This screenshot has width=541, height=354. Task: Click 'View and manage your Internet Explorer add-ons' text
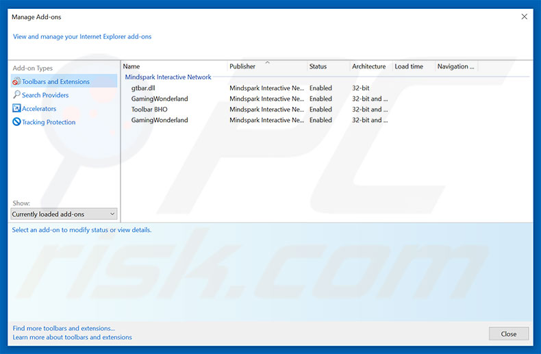82,36
